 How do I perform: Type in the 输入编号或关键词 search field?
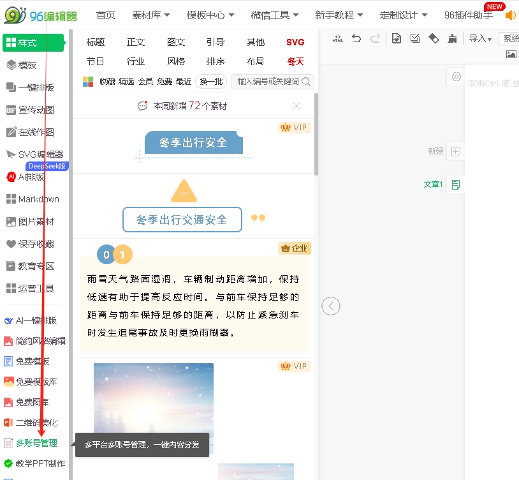(x=268, y=82)
